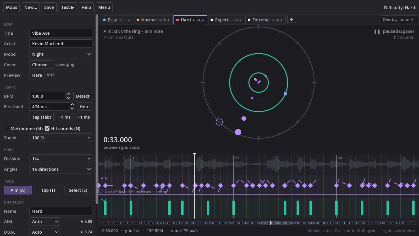Select the Tap (T) tool

48,190
